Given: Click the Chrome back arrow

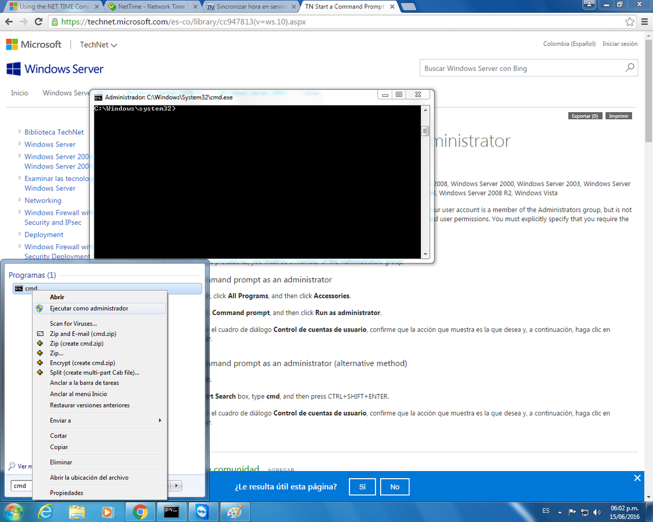Looking at the screenshot, I should (9, 22).
